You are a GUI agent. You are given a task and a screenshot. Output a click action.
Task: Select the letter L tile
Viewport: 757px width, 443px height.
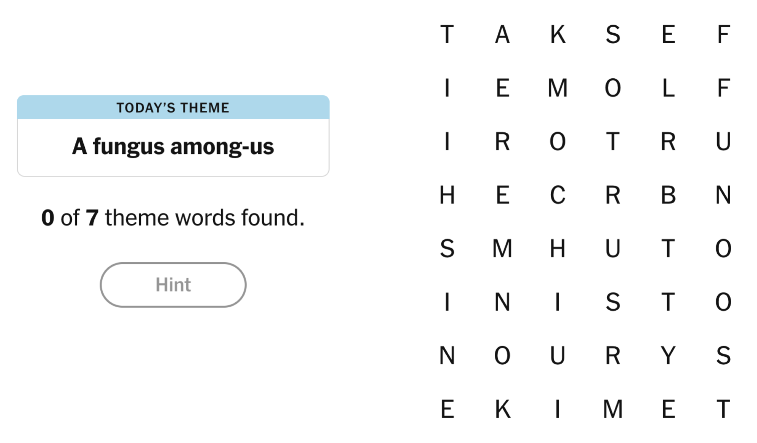668,88
